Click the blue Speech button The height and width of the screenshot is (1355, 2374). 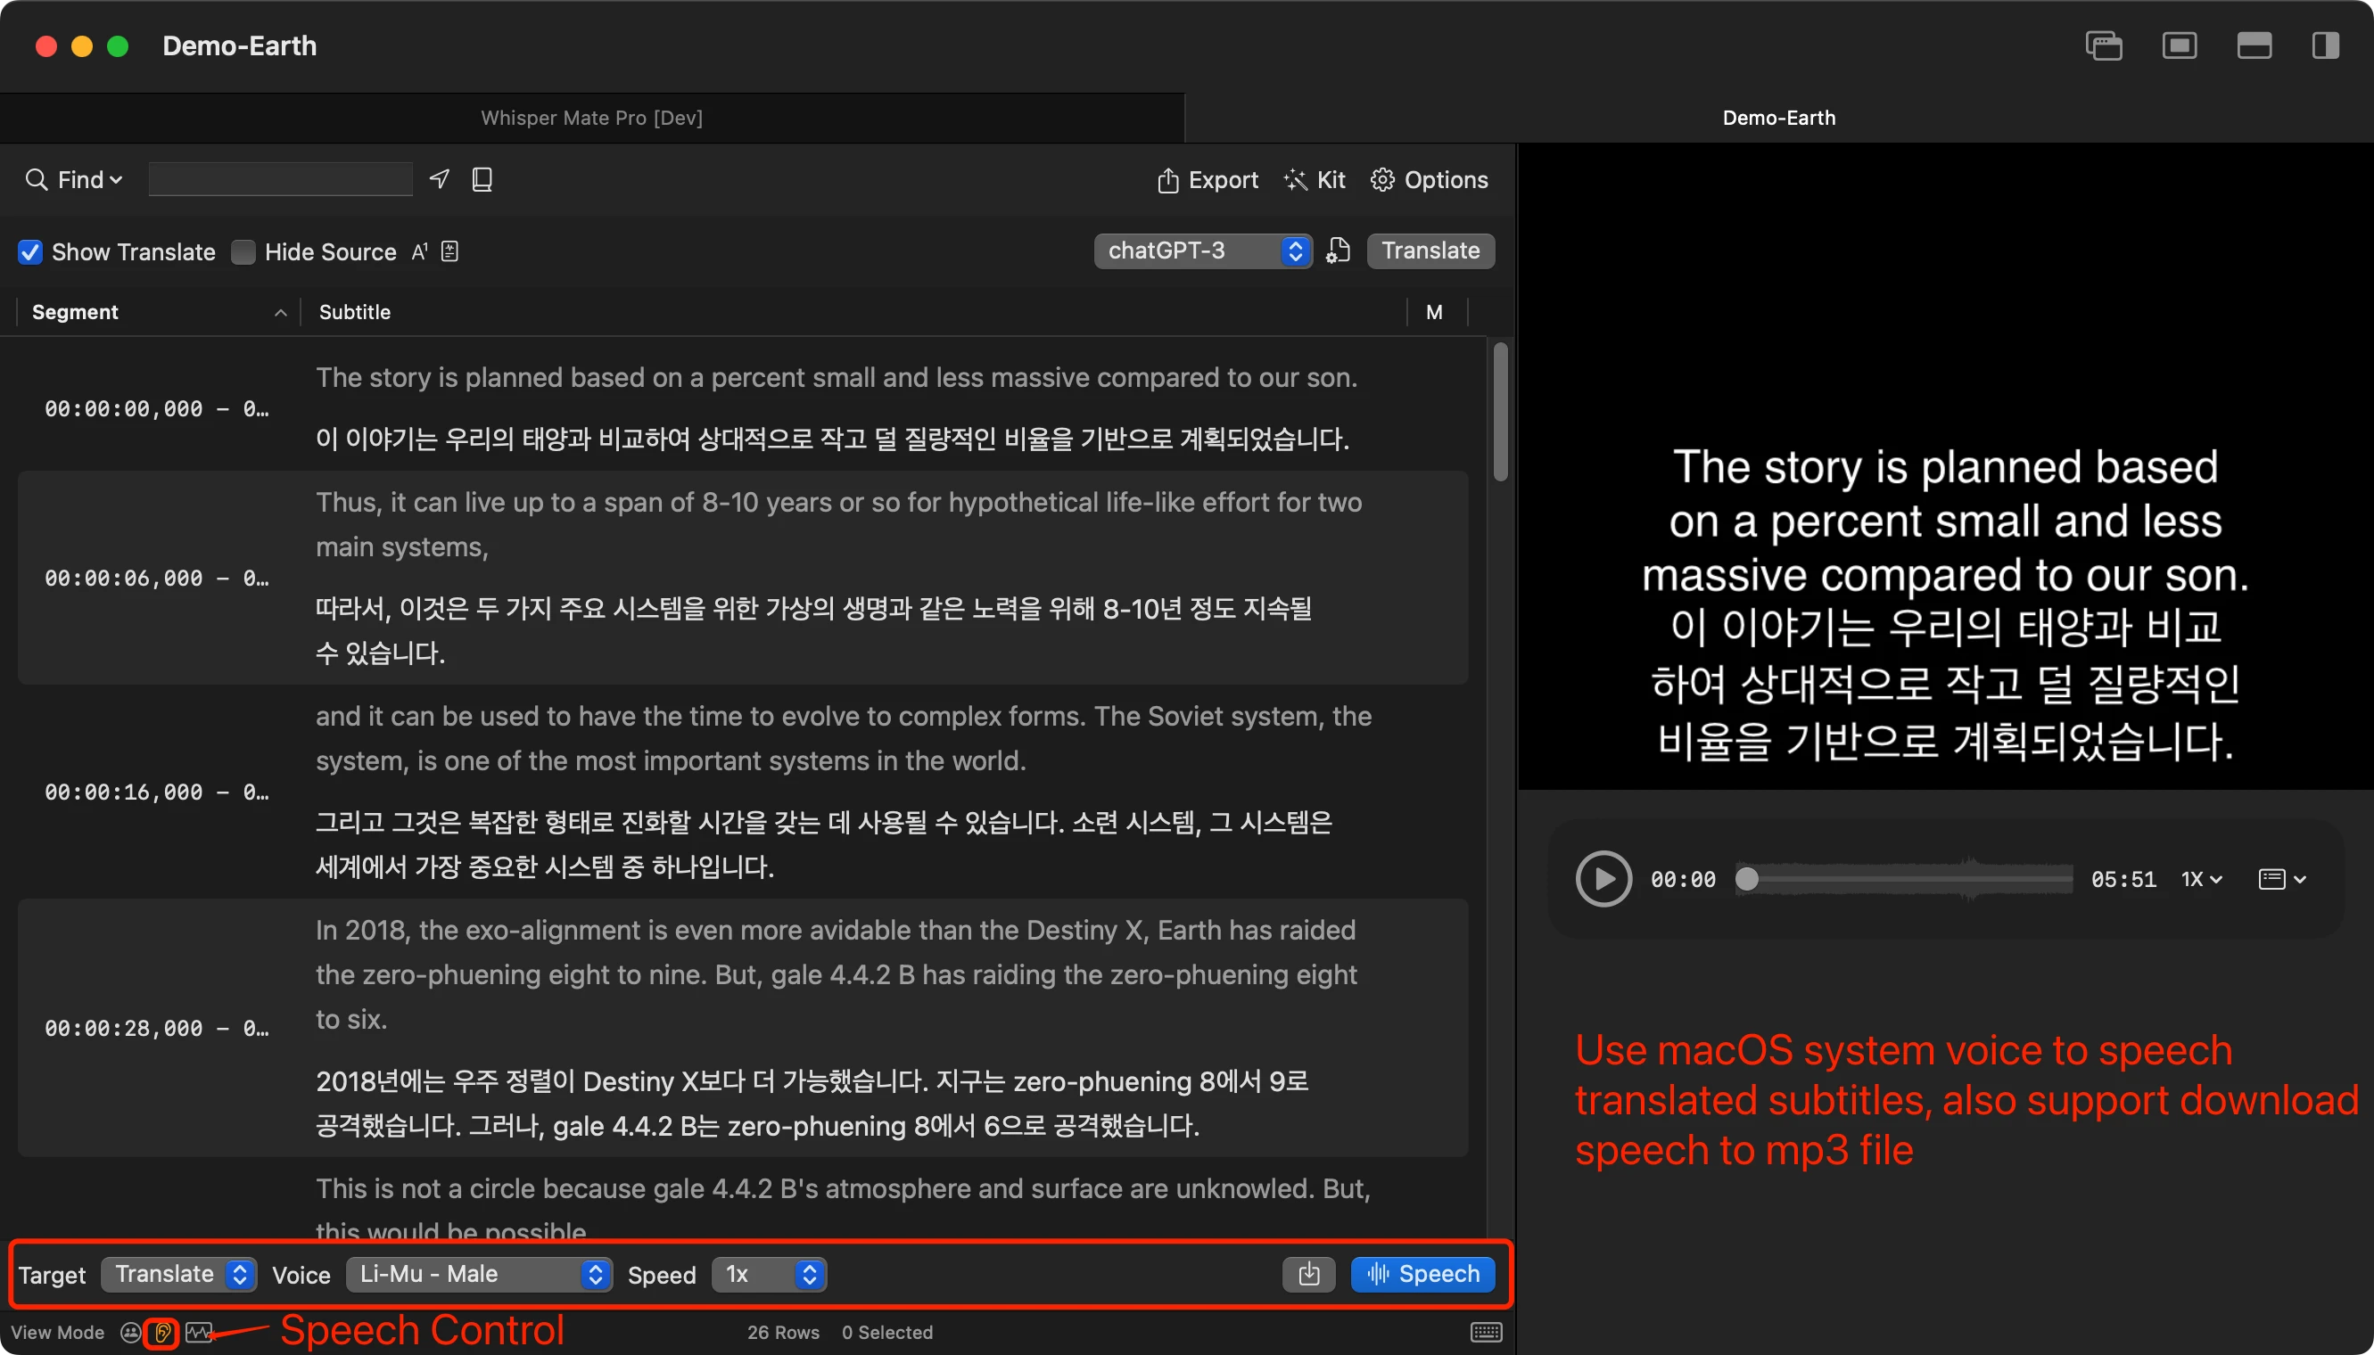tap(1422, 1274)
